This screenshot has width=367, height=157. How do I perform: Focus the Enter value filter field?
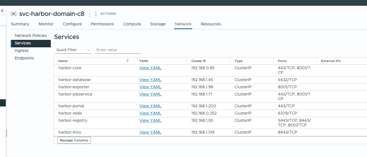coord(118,50)
